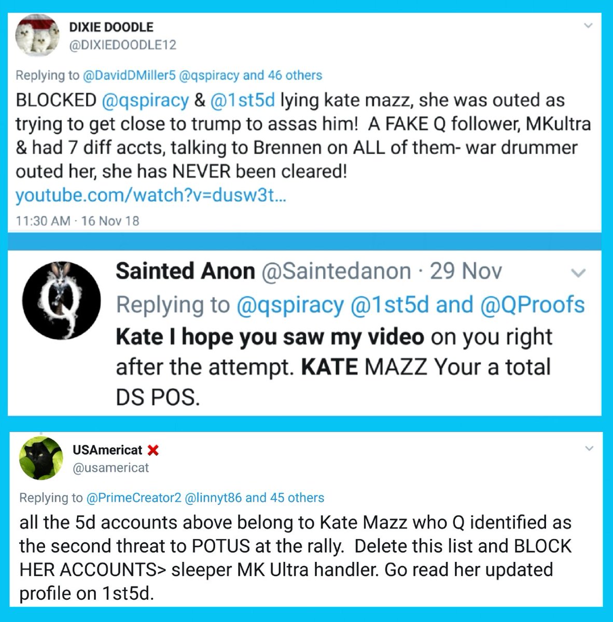Click the @Saintedanon handle
This screenshot has width=613, height=622.
(336, 271)
